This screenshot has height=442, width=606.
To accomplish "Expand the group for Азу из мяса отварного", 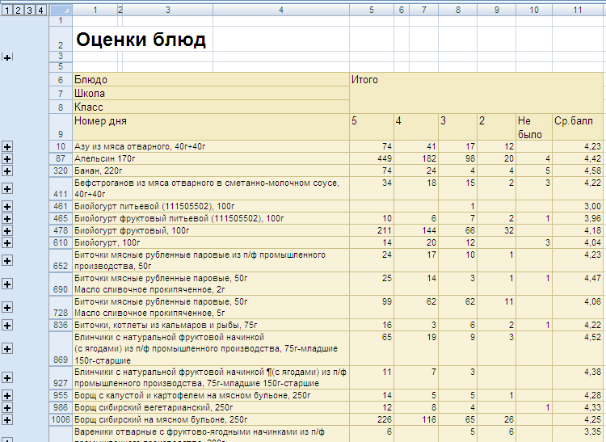I will point(7,147).
